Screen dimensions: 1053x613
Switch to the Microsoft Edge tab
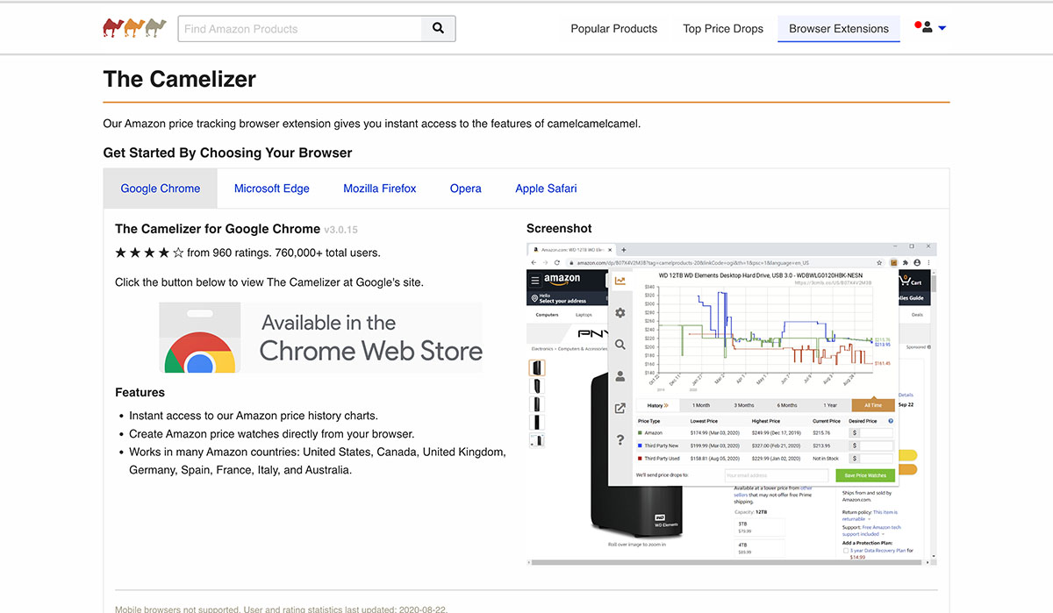tap(272, 188)
